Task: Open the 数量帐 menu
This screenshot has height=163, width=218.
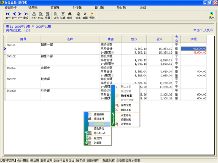Action: click(x=55, y=8)
